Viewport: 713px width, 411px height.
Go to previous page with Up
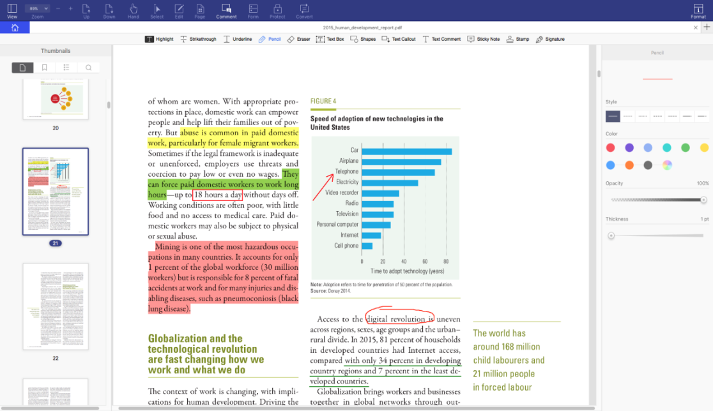click(x=86, y=11)
